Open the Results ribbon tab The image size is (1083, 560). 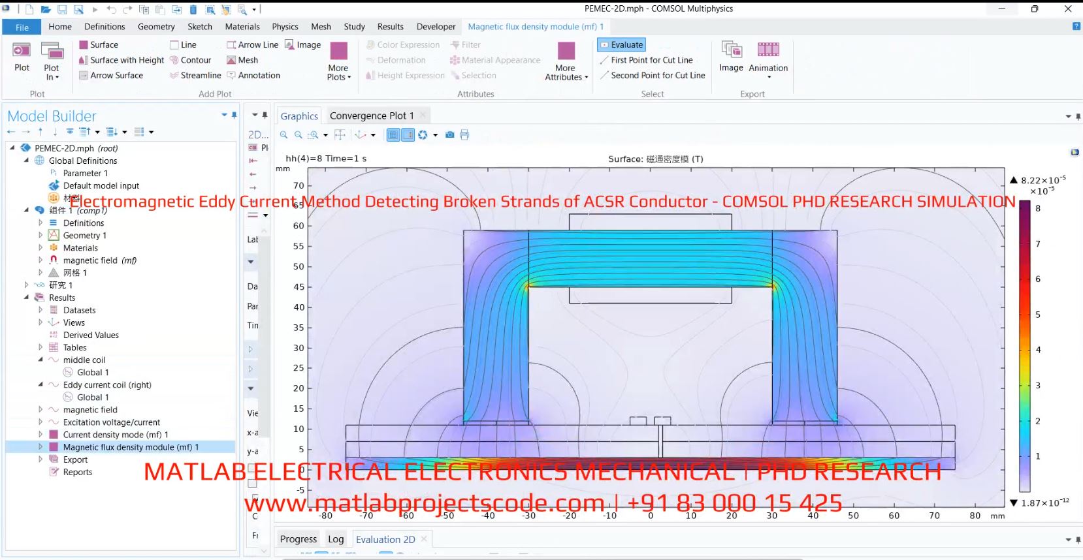tap(390, 27)
